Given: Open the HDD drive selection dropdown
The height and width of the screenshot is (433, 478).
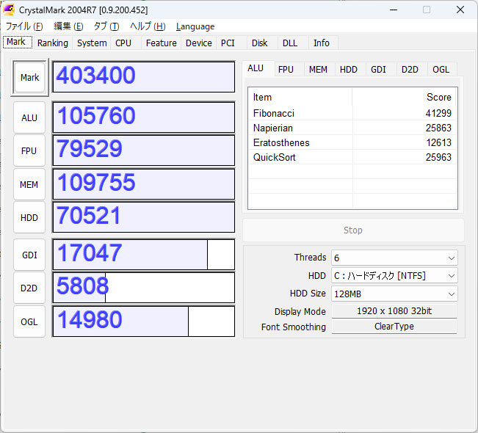Looking at the screenshot, I should [x=394, y=276].
